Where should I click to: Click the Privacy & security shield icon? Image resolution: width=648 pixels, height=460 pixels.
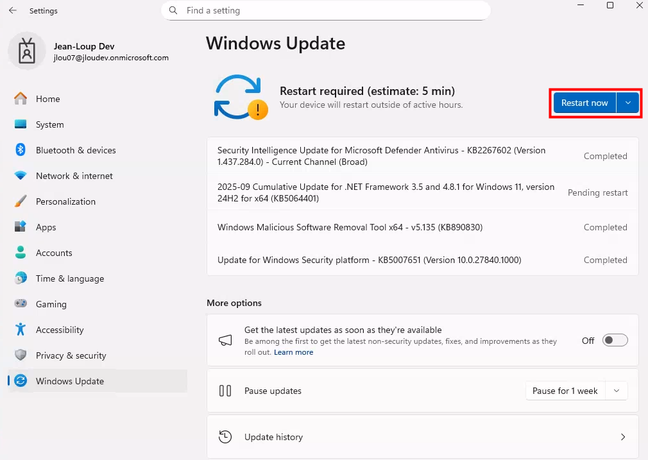(x=21, y=355)
